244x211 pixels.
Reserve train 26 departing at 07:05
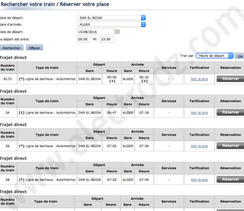coord(230,146)
